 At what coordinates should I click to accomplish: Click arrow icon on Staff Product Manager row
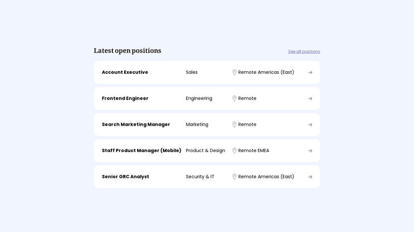click(x=310, y=151)
